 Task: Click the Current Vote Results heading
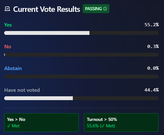(x=47, y=9)
